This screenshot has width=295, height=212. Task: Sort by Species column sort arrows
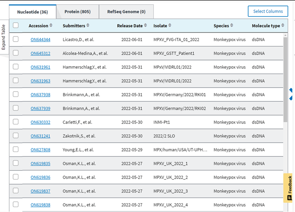click(x=231, y=25)
